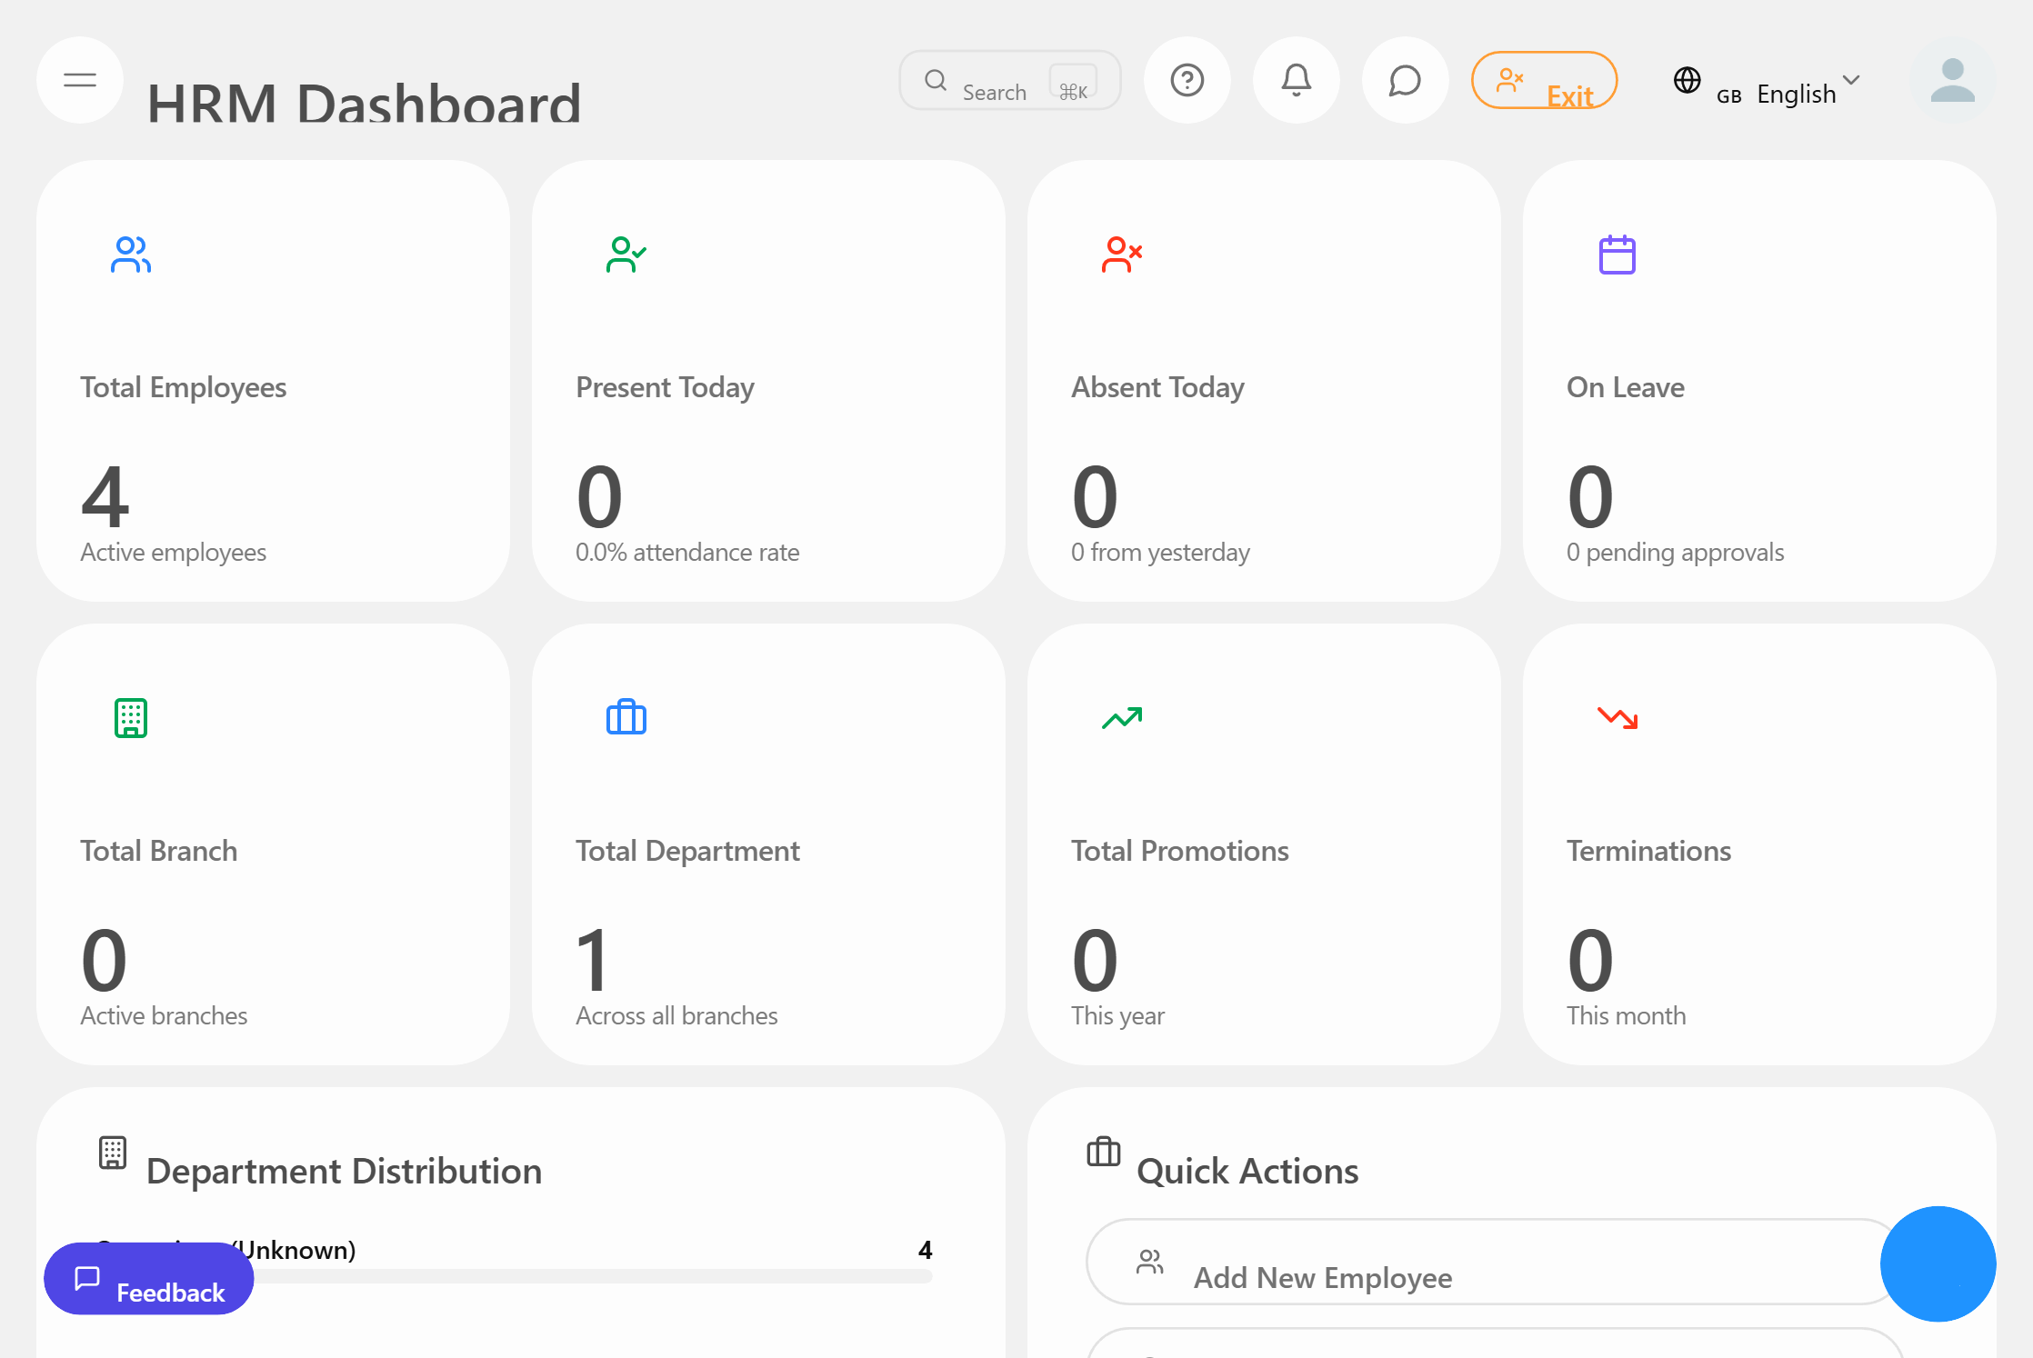
Task: Click the Total Branch building icon
Action: coord(131,717)
